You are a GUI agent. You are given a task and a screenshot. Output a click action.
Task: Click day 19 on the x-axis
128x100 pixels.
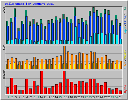pyautogui.click(x=75, y=97)
